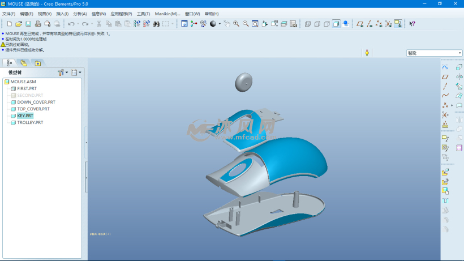Expand the appearance sphere dropdown arrow
Screen dimensions: 464x261
click(220, 24)
